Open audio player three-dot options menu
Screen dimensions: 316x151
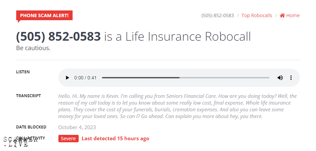[291, 78]
